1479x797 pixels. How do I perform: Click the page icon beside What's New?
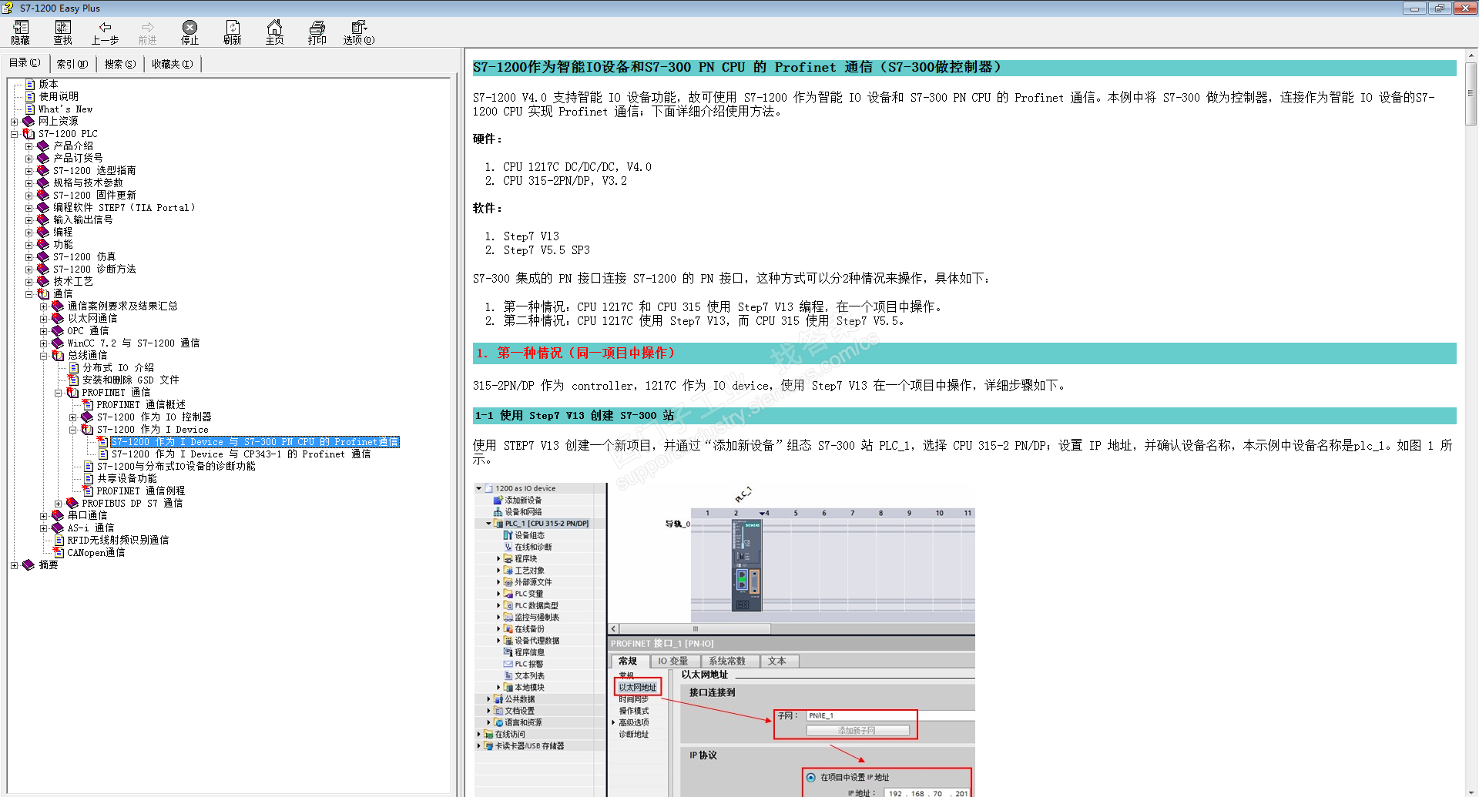click(x=30, y=109)
